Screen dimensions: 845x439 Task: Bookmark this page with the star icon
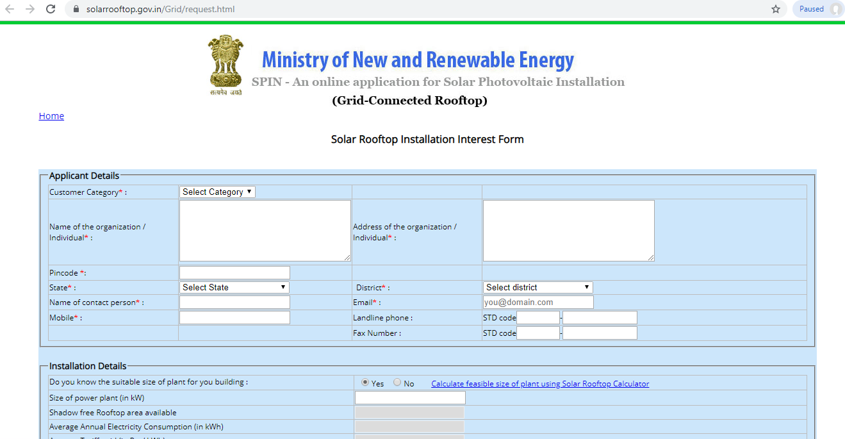(776, 9)
